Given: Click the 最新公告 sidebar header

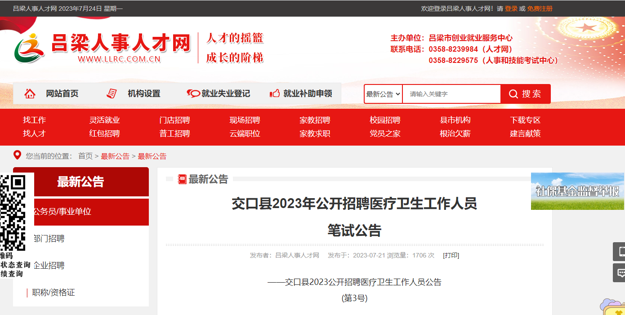Looking at the screenshot, I should (81, 182).
